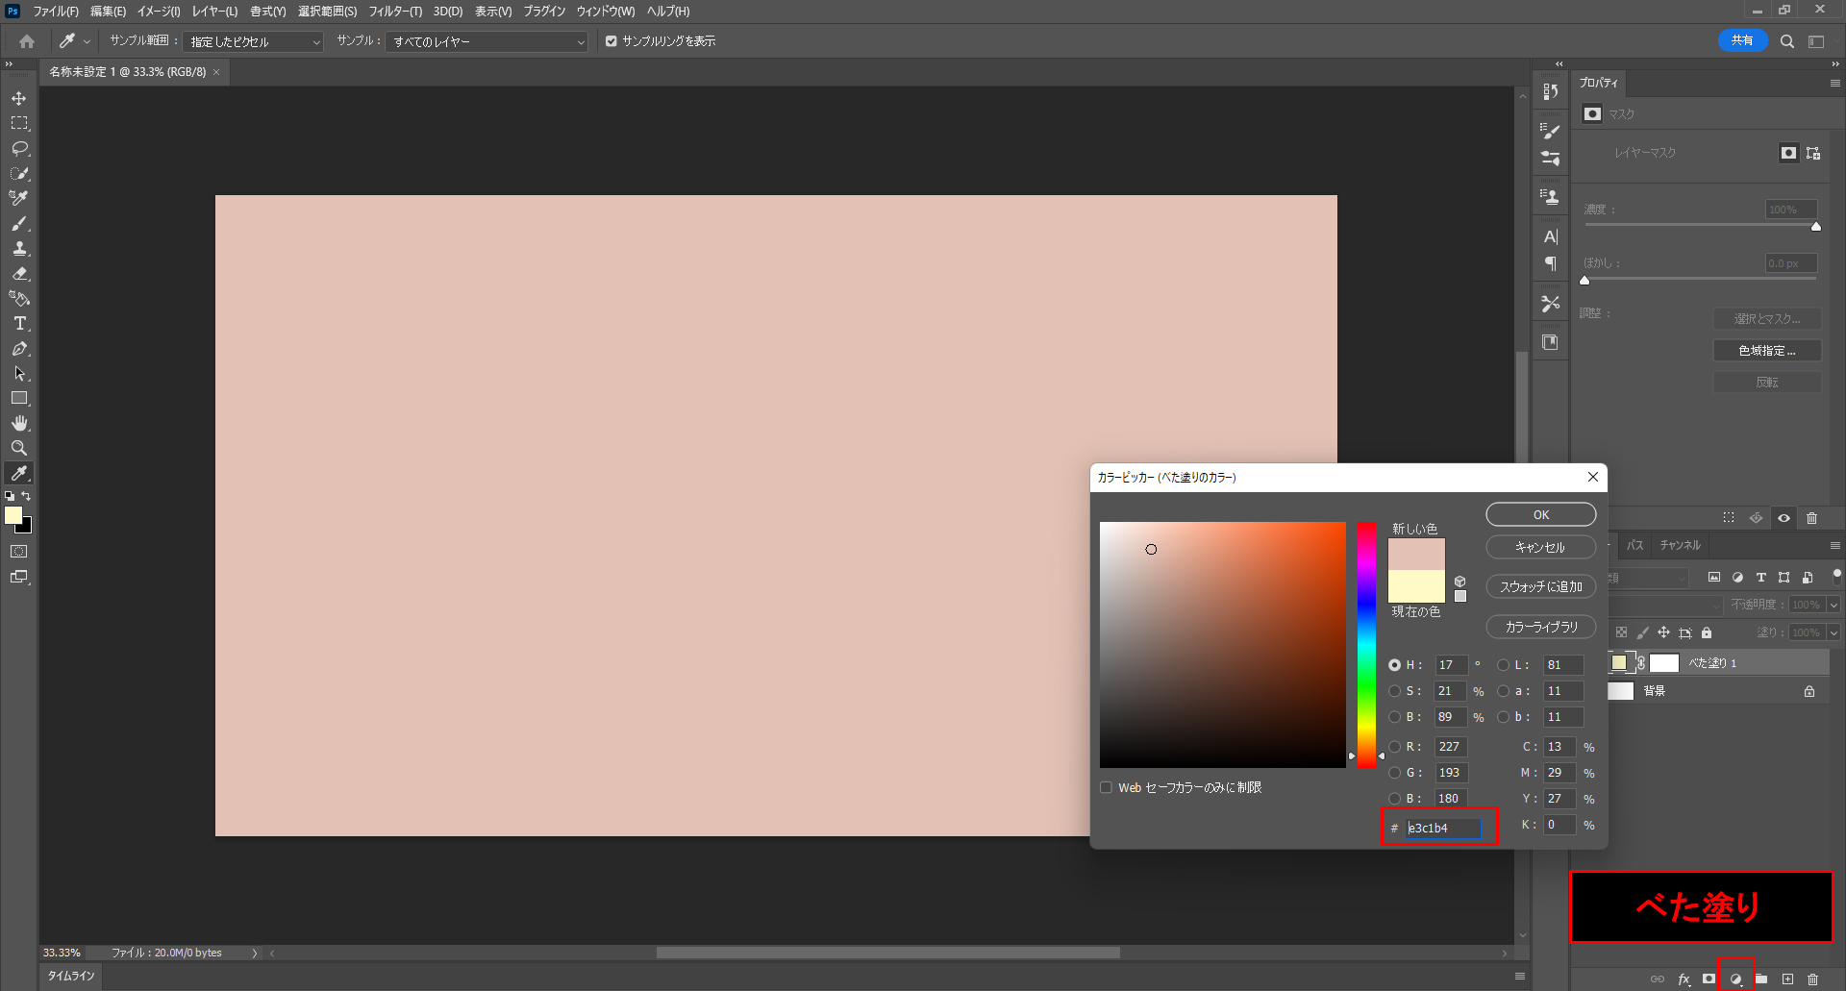1846x991 pixels.
Task: Toggle サンプルリングを表示 checkbox
Action: click(611, 41)
